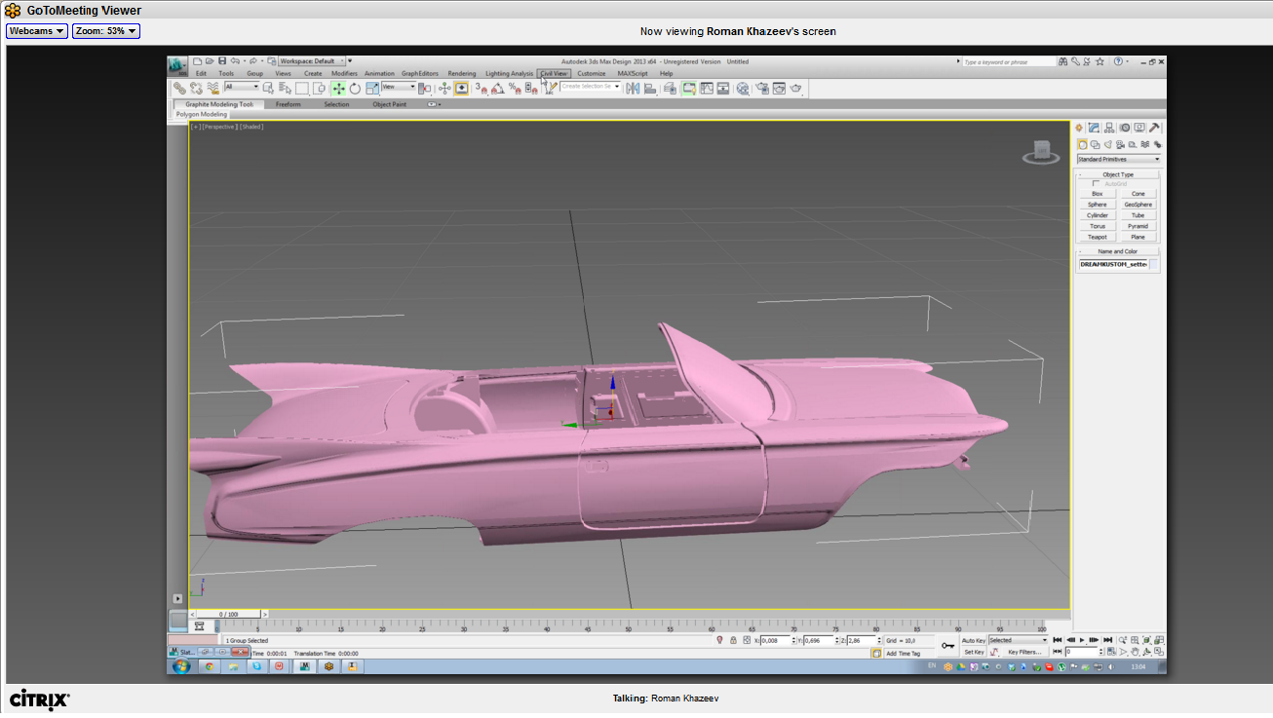The width and height of the screenshot is (1273, 718).
Task: Open the Hierarchy command panel tab
Action: (x=1109, y=127)
